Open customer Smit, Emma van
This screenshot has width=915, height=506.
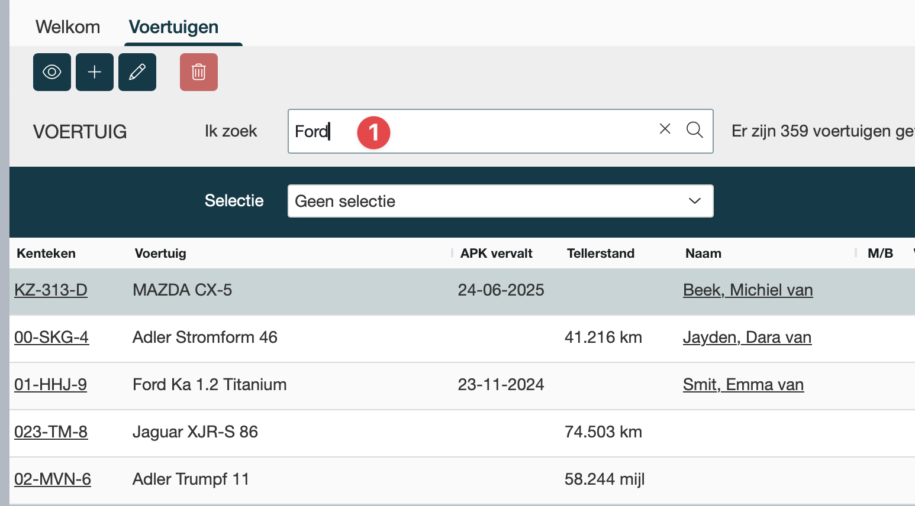(x=743, y=385)
